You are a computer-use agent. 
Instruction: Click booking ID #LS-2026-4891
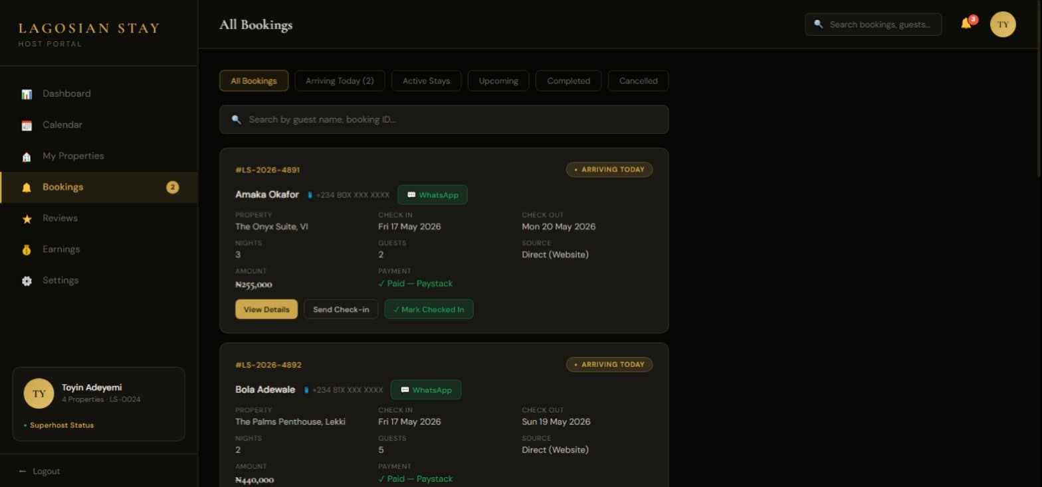[x=268, y=170]
